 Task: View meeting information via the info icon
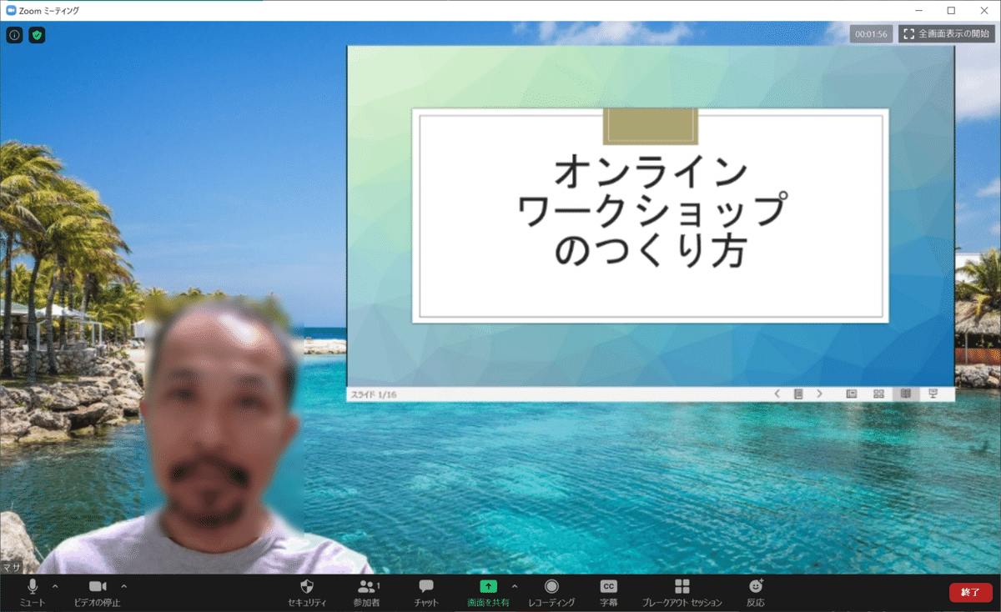tap(14, 35)
